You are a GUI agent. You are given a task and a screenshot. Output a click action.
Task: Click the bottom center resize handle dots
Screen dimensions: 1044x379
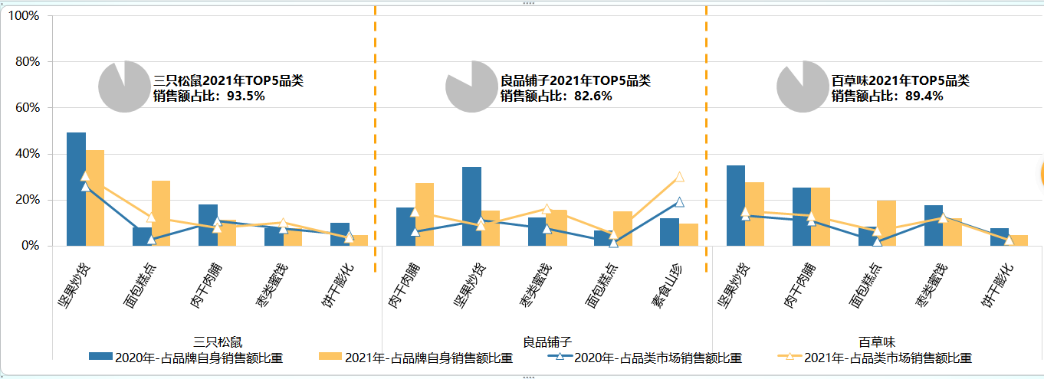[528, 377]
